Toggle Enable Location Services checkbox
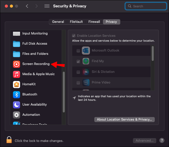 point(74,36)
